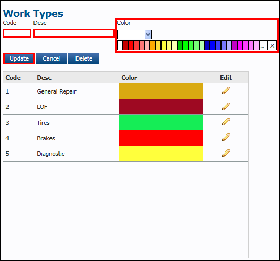Viewport: 280px width, 261px height.
Task: Click into the Desc text field
Action: (74, 33)
